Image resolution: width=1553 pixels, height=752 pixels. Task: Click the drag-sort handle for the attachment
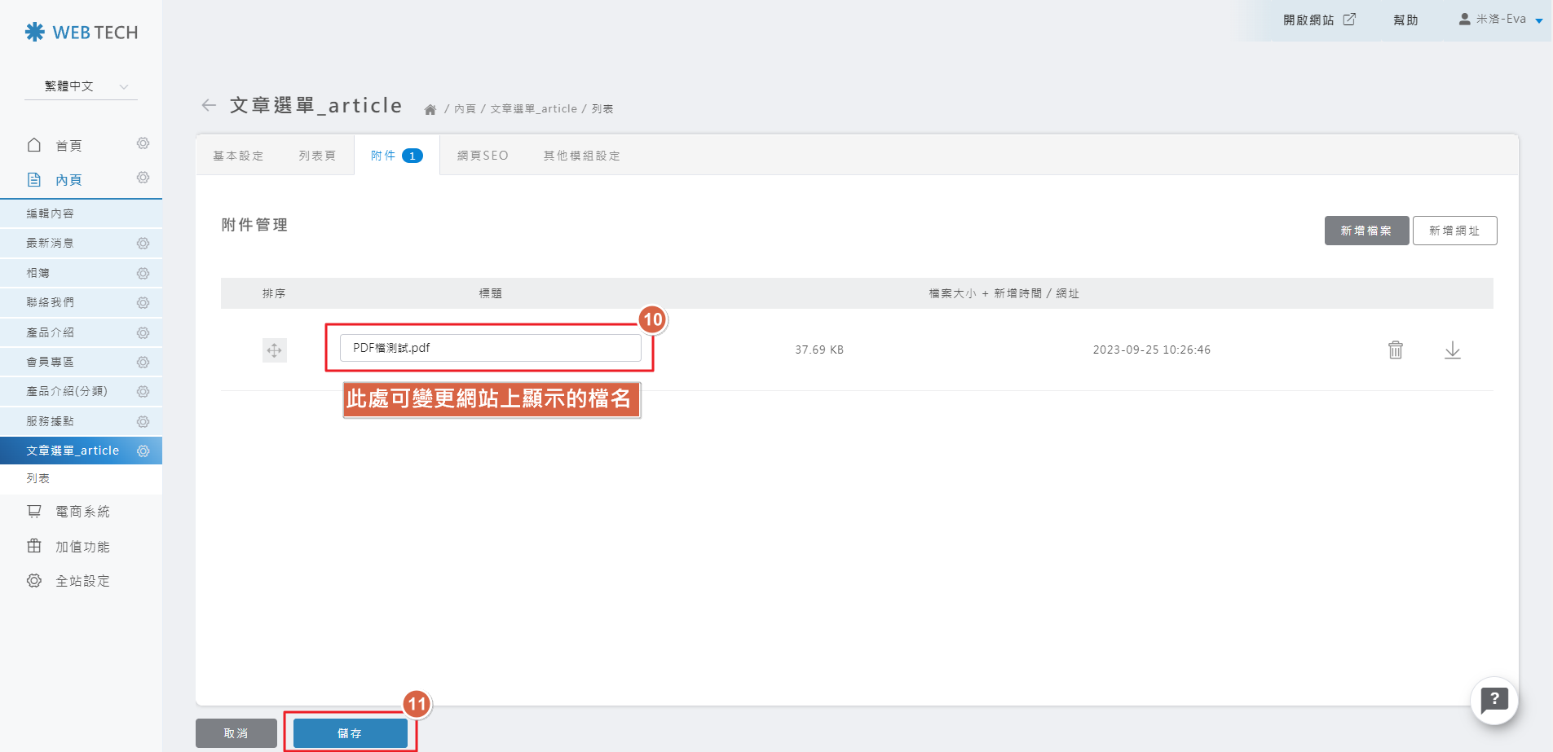click(x=274, y=350)
